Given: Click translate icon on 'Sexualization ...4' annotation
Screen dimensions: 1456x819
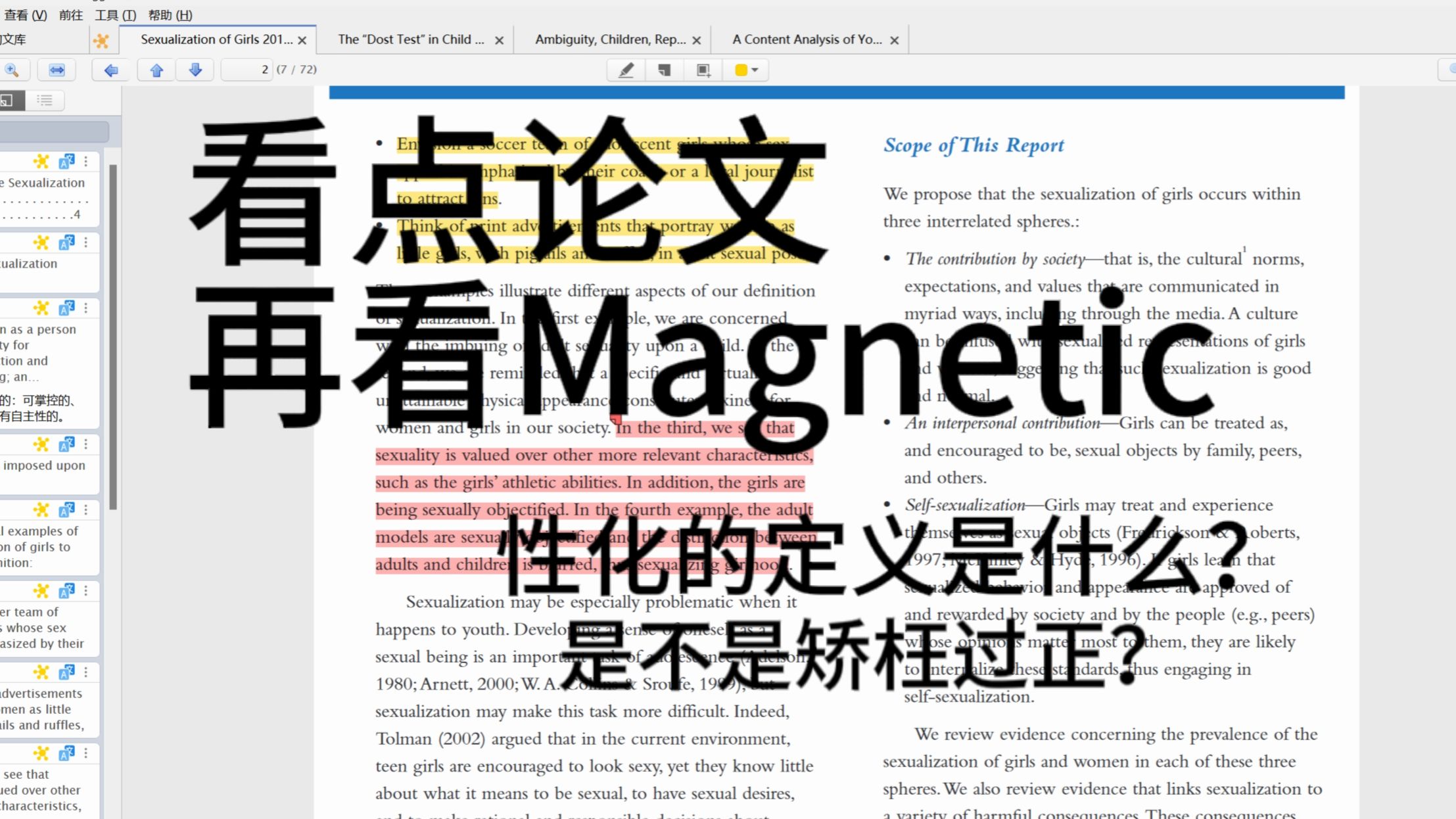Looking at the screenshot, I should pos(66,161).
